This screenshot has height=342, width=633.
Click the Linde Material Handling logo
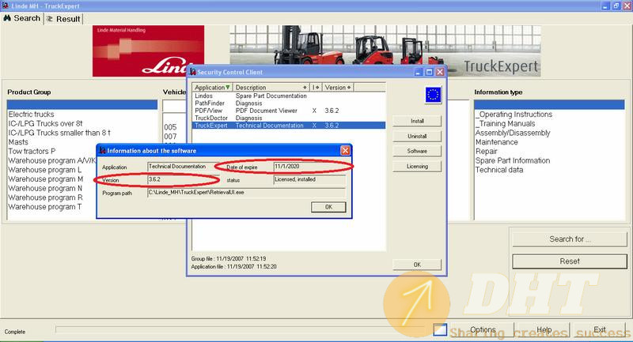pyautogui.click(x=148, y=51)
